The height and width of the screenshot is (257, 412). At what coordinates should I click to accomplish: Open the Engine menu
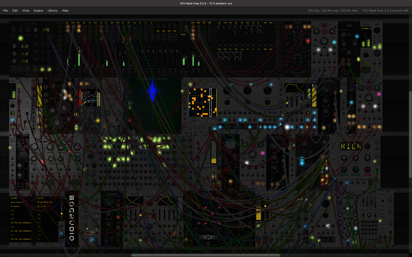[38, 10]
